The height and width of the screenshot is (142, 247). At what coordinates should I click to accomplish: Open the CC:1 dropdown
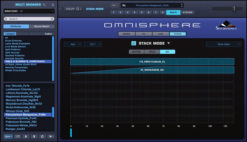[93, 44]
